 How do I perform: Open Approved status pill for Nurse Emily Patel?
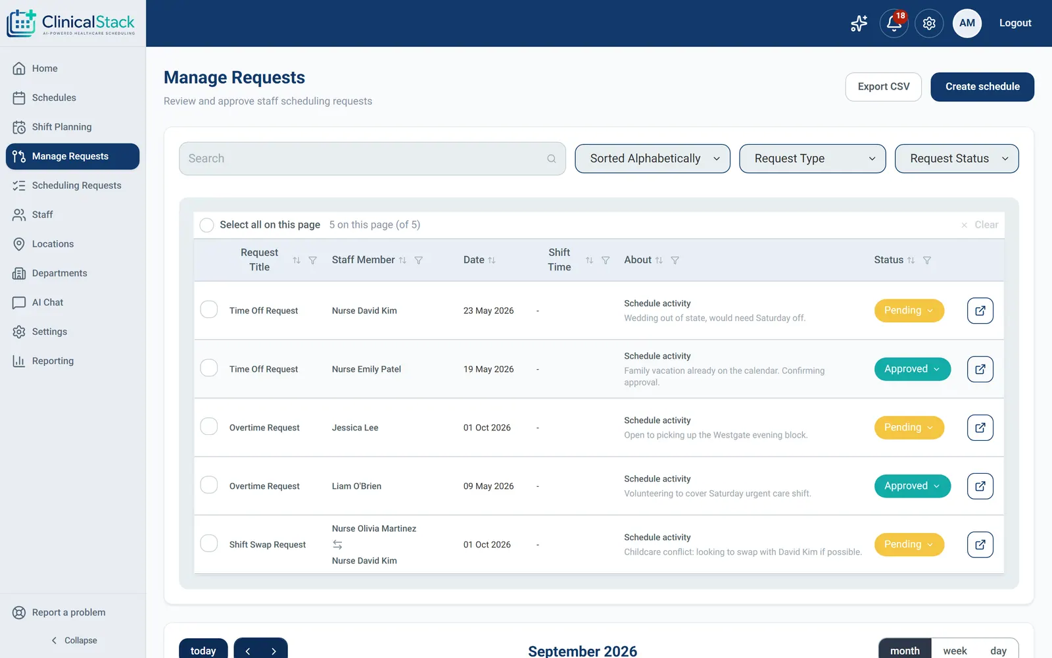(912, 369)
